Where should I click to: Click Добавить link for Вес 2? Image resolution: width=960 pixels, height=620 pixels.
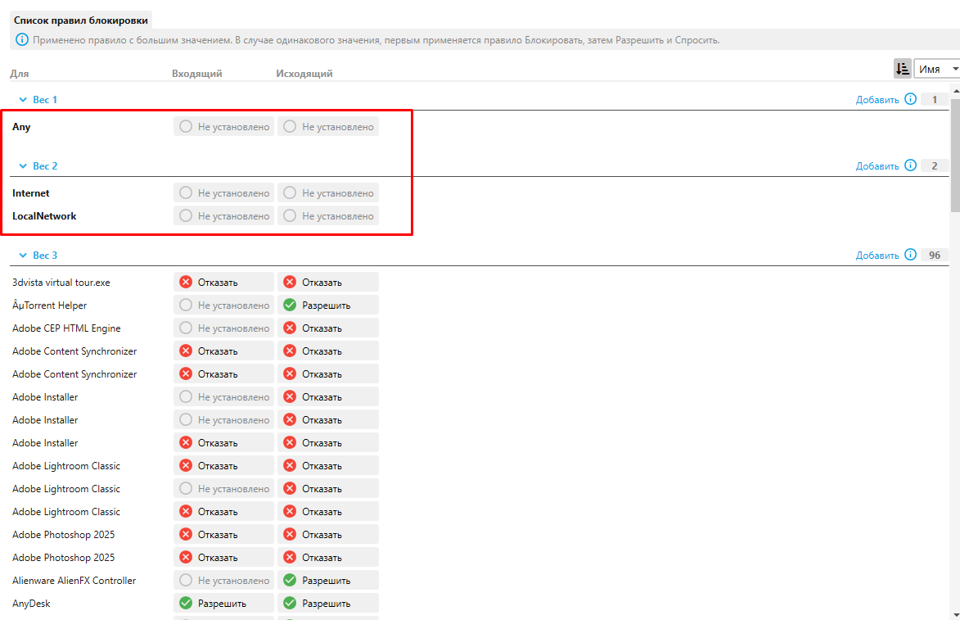(877, 165)
